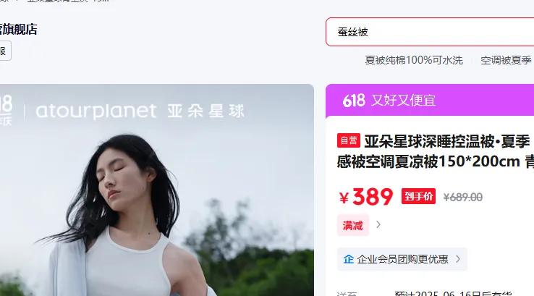
Task: Click the customer service button under store name
Action: click(x=5, y=51)
